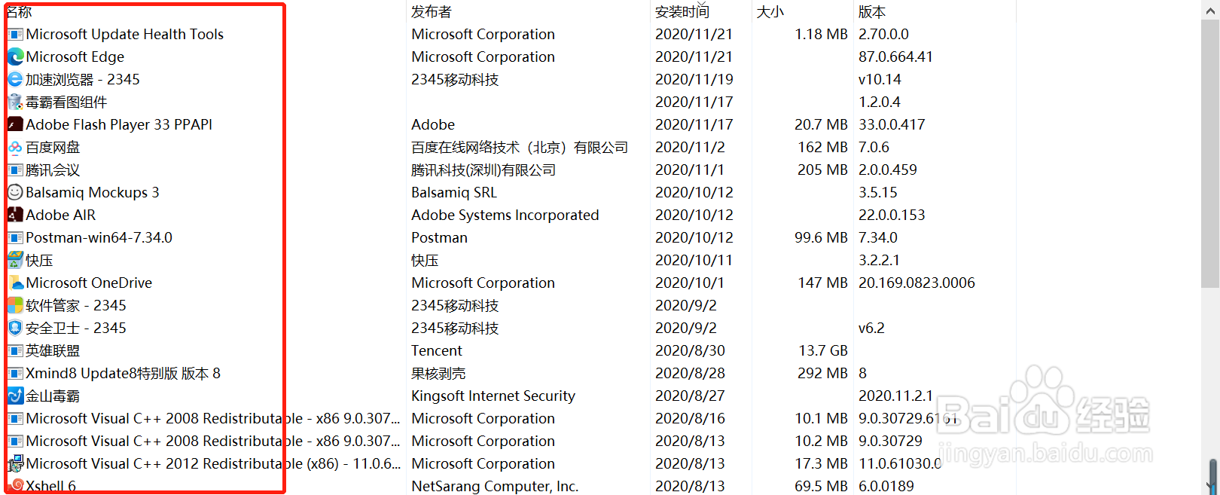Click the Adobe AIR icon

pyautogui.click(x=14, y=215)
